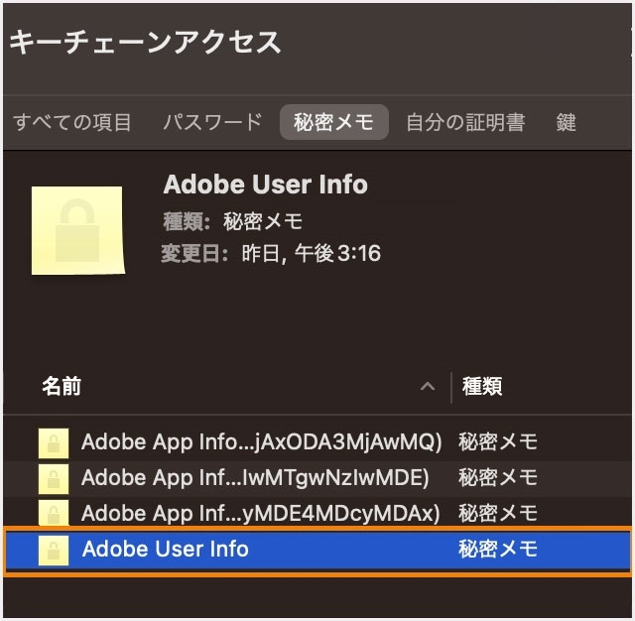Select the Adobe App Inf...IwMTgwNzIwMDE) row
Viewport: 635px width, 621px height.
[x=317, y=478]
